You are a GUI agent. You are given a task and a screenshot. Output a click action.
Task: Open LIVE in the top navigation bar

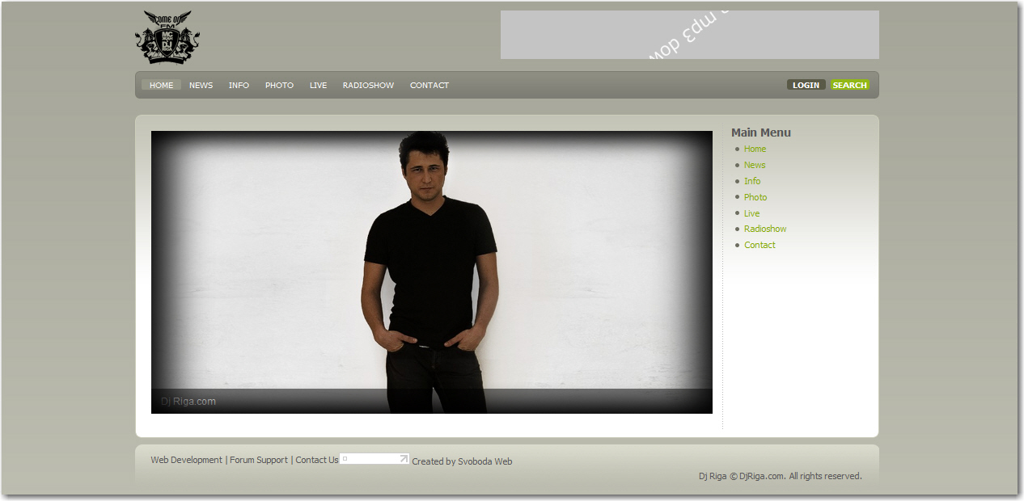click(x=318, y=85)
